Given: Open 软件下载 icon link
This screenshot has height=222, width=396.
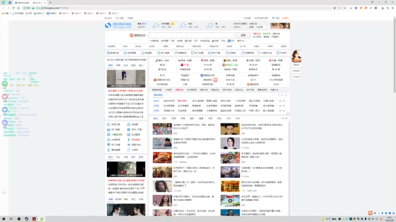Looking at the screenshot, I should point(214,53).
